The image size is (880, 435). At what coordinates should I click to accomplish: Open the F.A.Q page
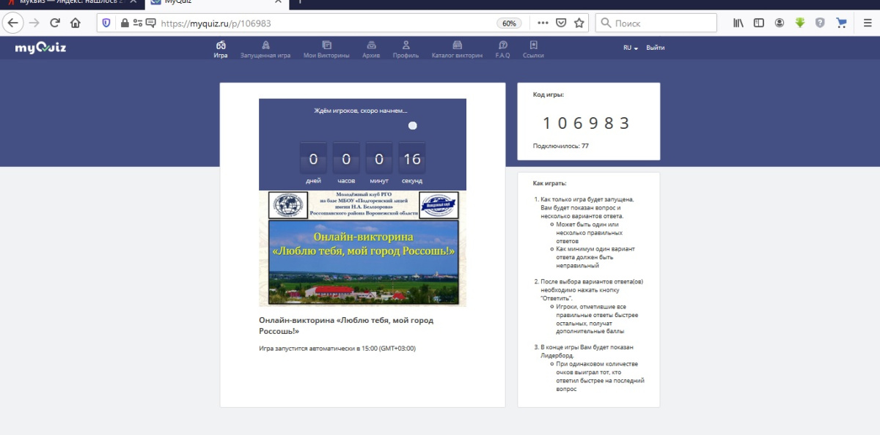(502, 50)
